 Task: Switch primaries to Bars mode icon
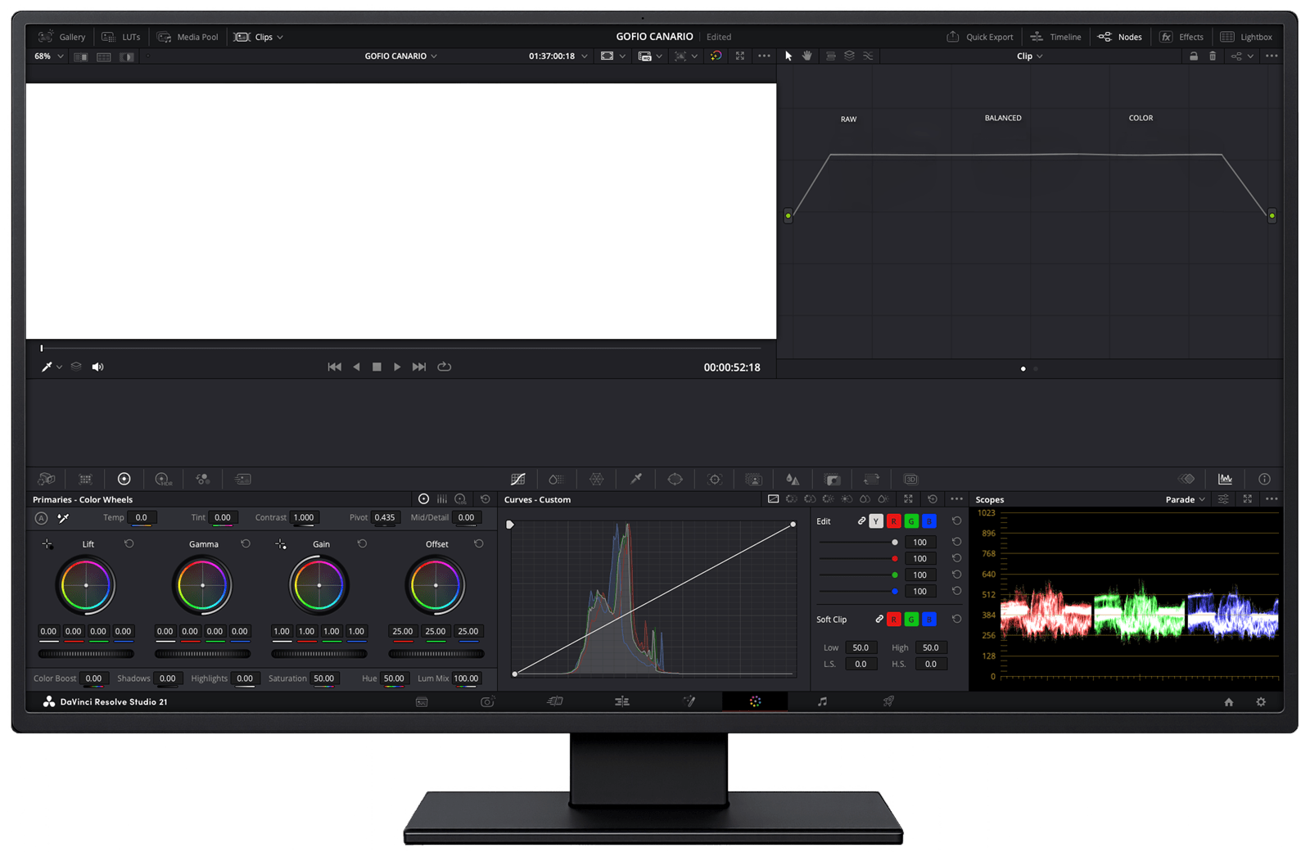(x=442, y=499)
